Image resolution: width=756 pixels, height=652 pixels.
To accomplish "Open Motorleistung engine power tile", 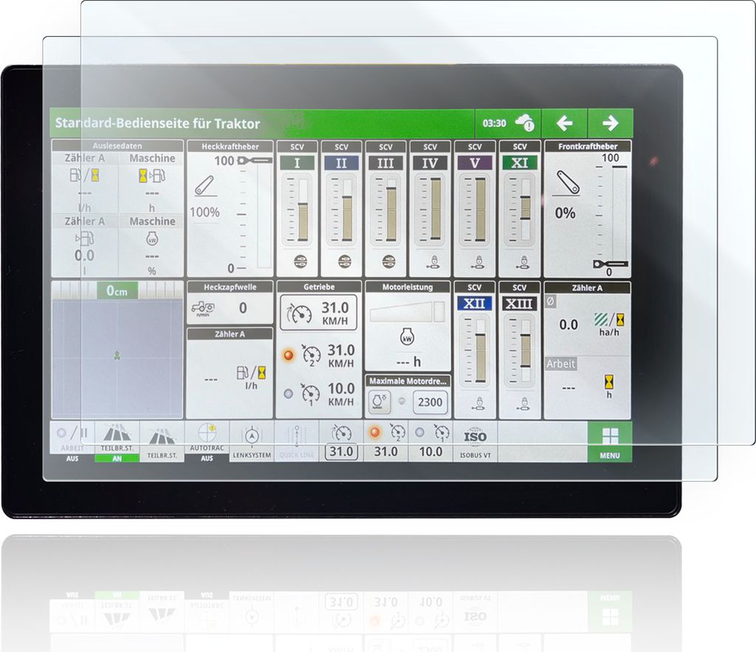I will (x=408, y=327).
